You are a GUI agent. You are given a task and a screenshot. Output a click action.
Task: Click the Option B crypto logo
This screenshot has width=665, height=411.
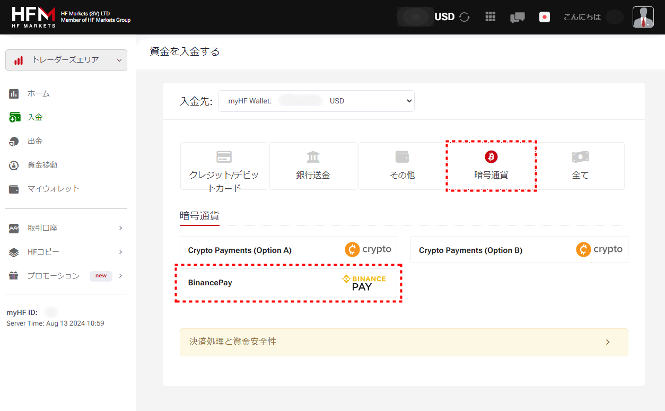(x=599, y=249)
